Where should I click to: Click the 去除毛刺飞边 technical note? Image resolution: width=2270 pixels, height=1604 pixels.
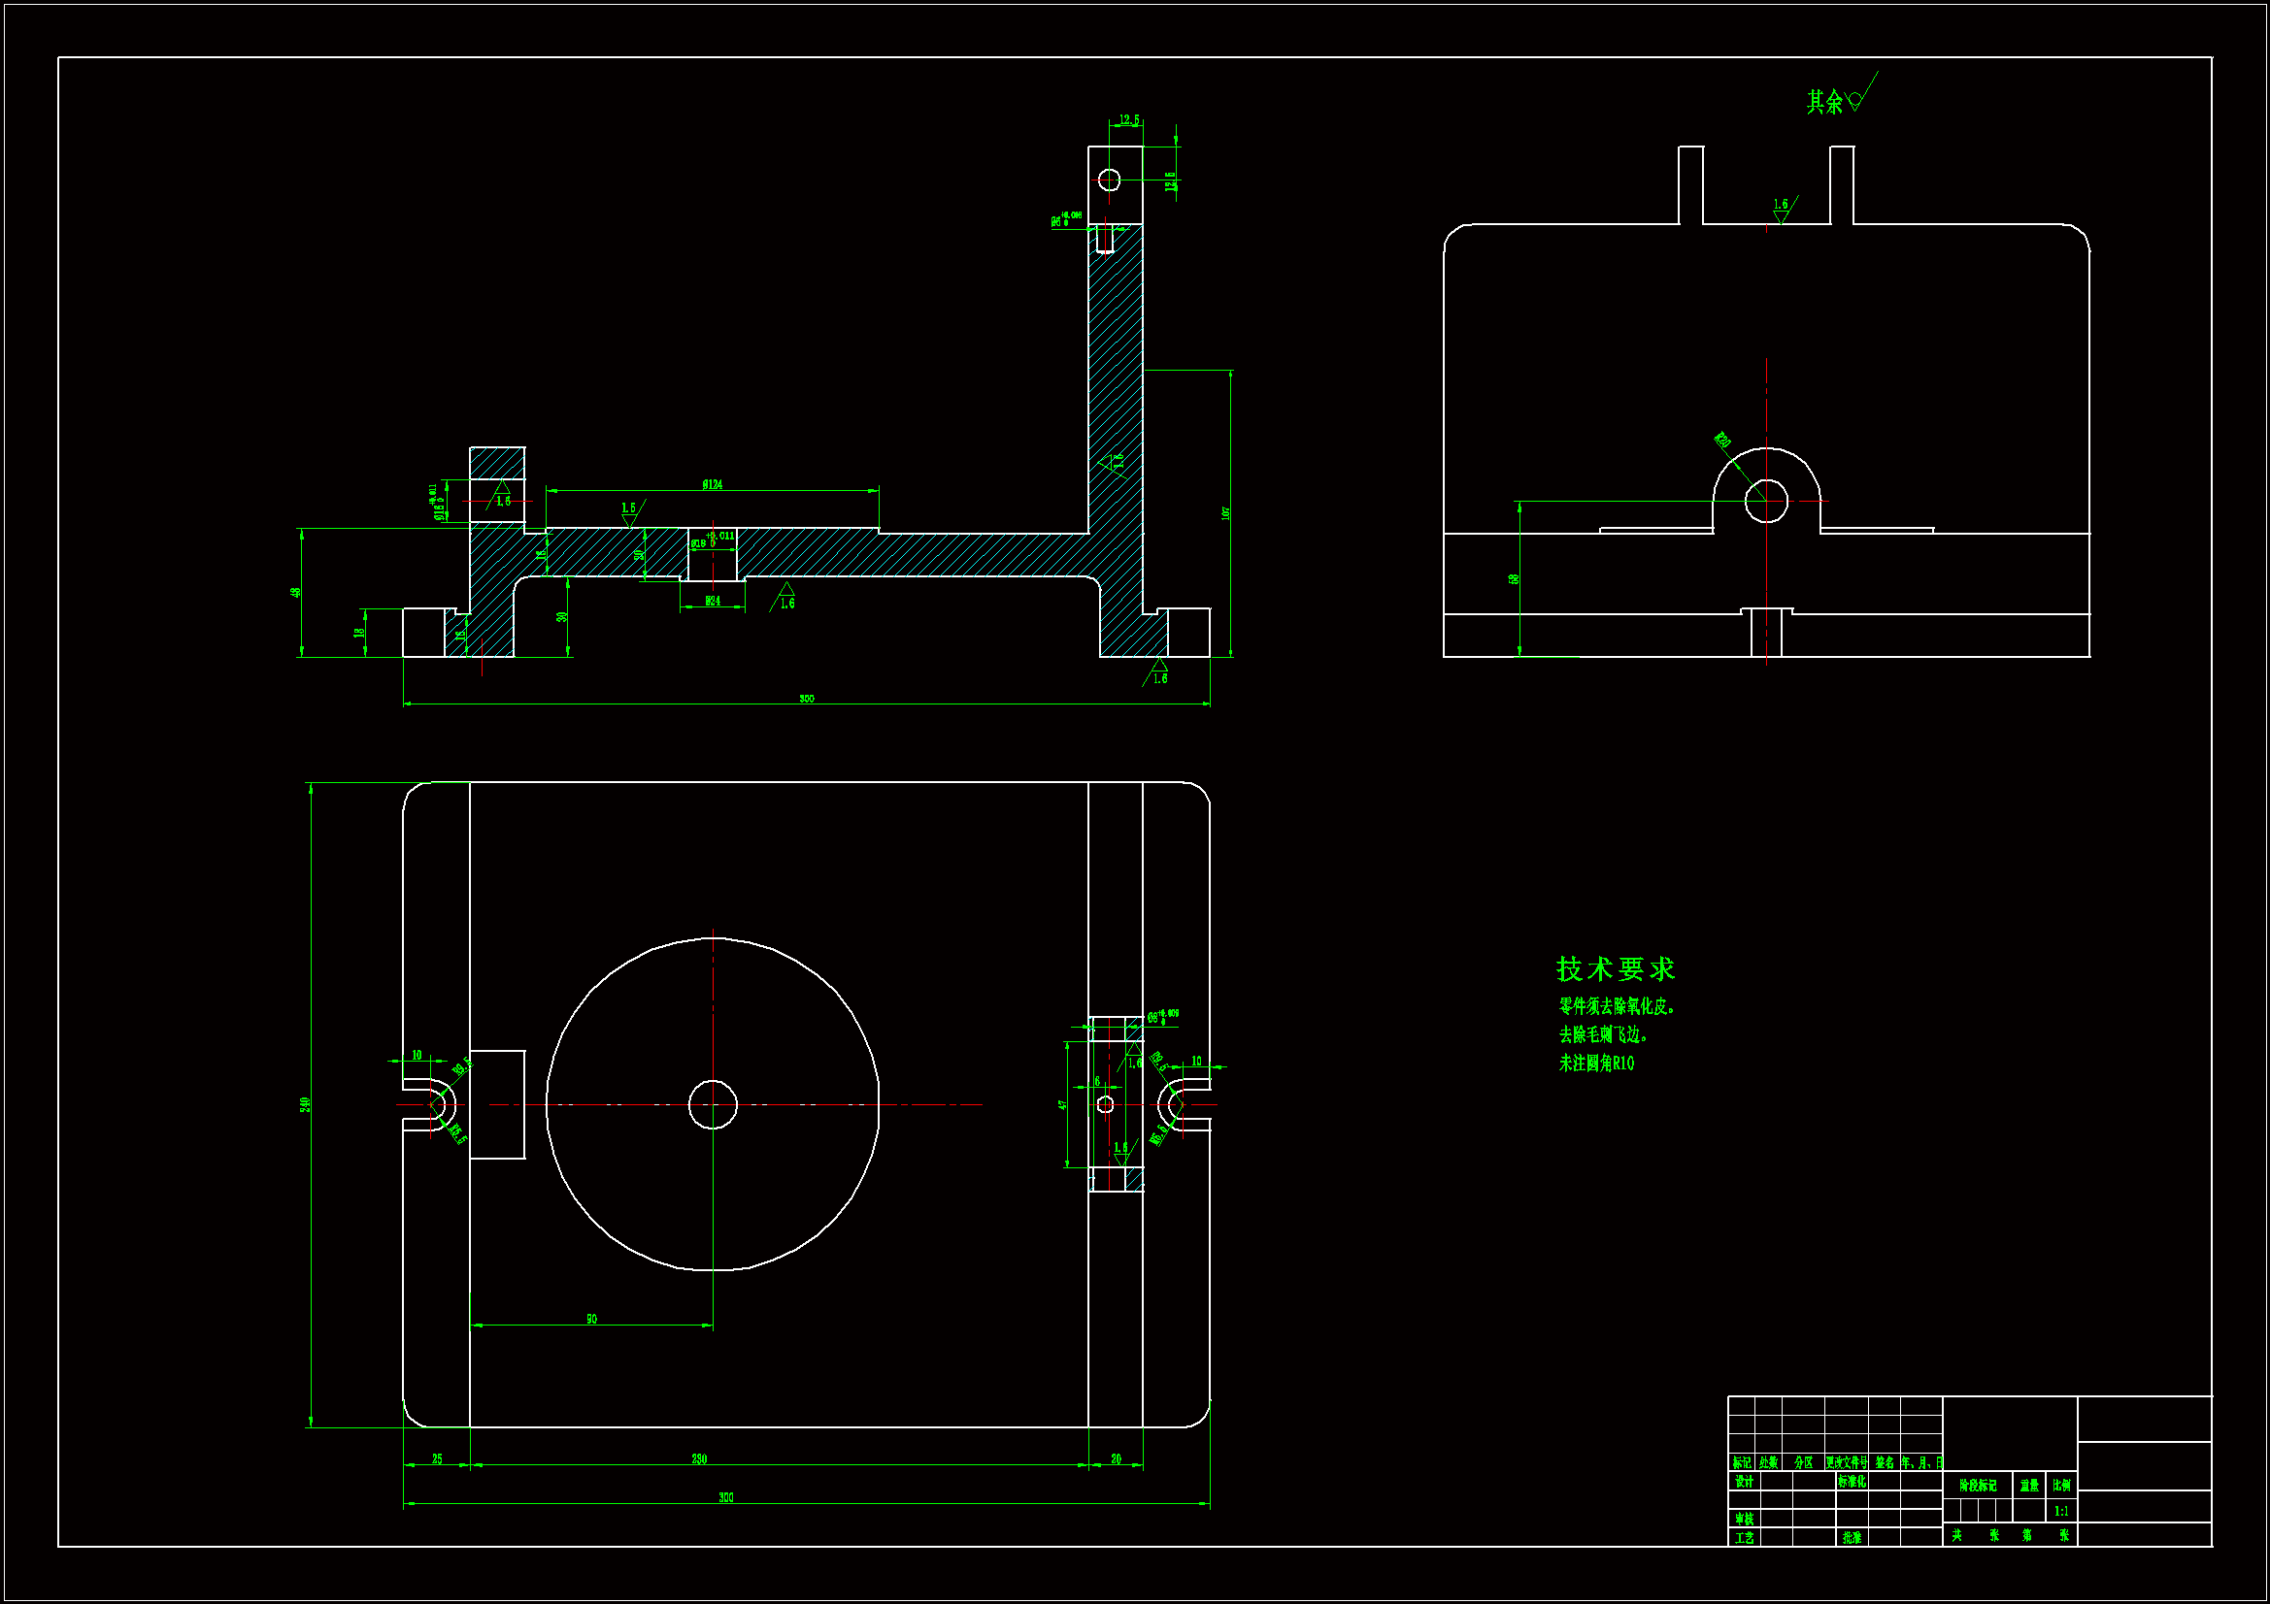[1603, 1034]
